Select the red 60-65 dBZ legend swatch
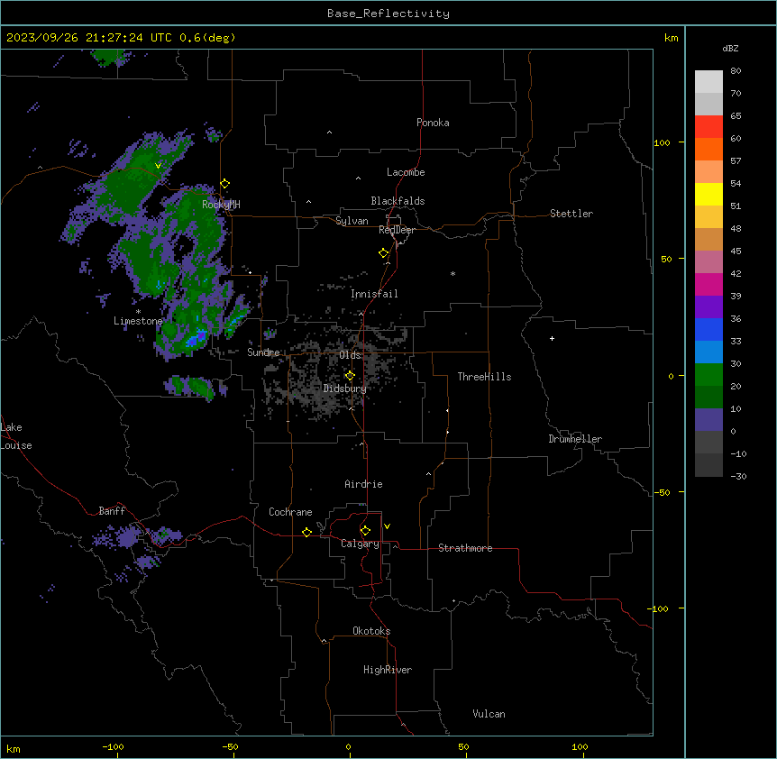This screenshot has width=777, height=759. click(708, 127)
